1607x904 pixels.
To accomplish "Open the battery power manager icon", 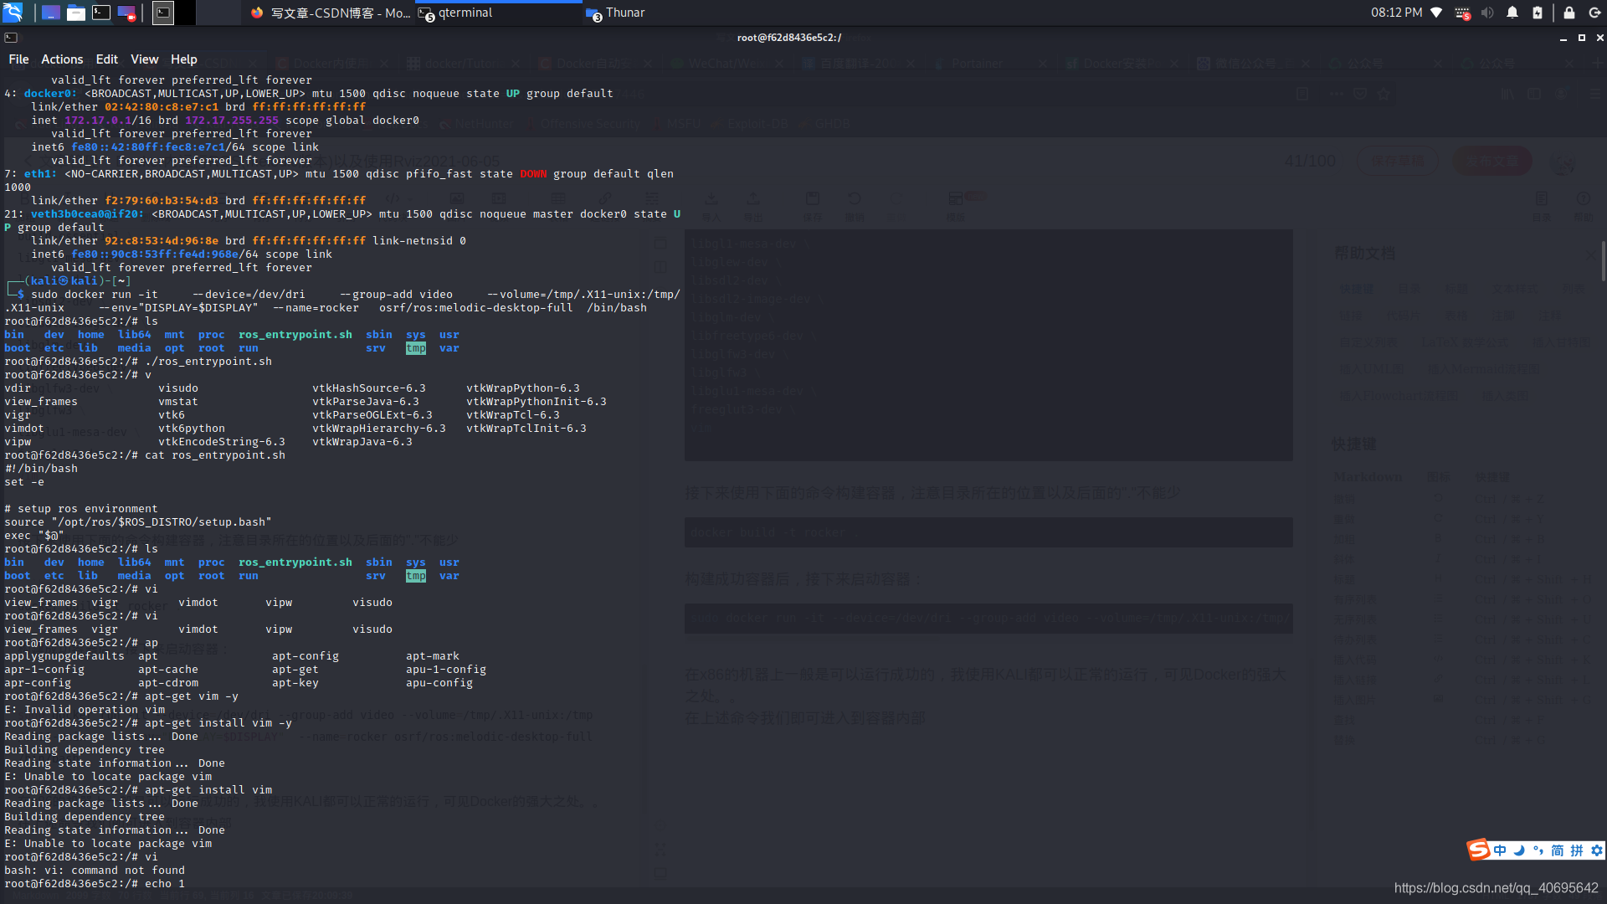I will point(1538,13).
